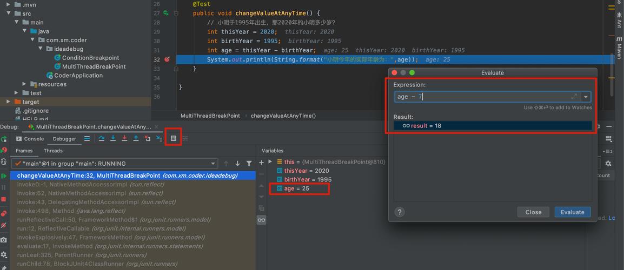Select changeValueAtAnyTime:32 stack frame
Image resolution: width=624 pixels, height=270 pixels.
click(x=133, y=175)
